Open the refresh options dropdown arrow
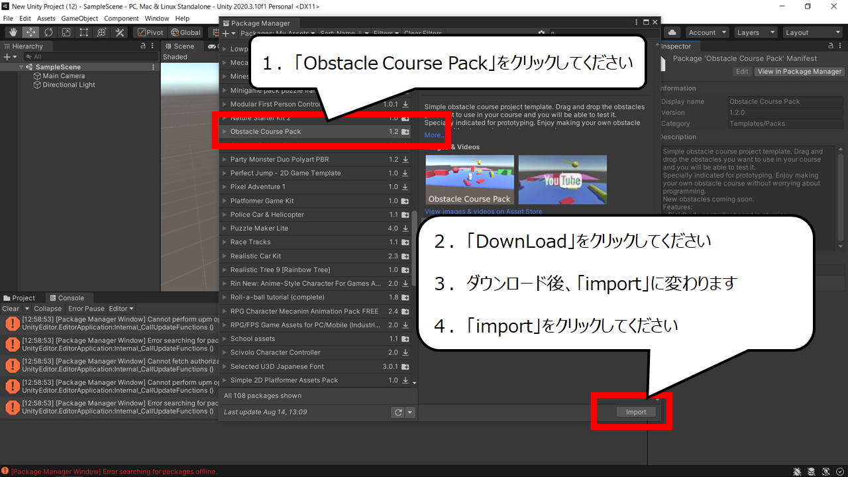Screen dimensions: 848x477 [410, 412]
